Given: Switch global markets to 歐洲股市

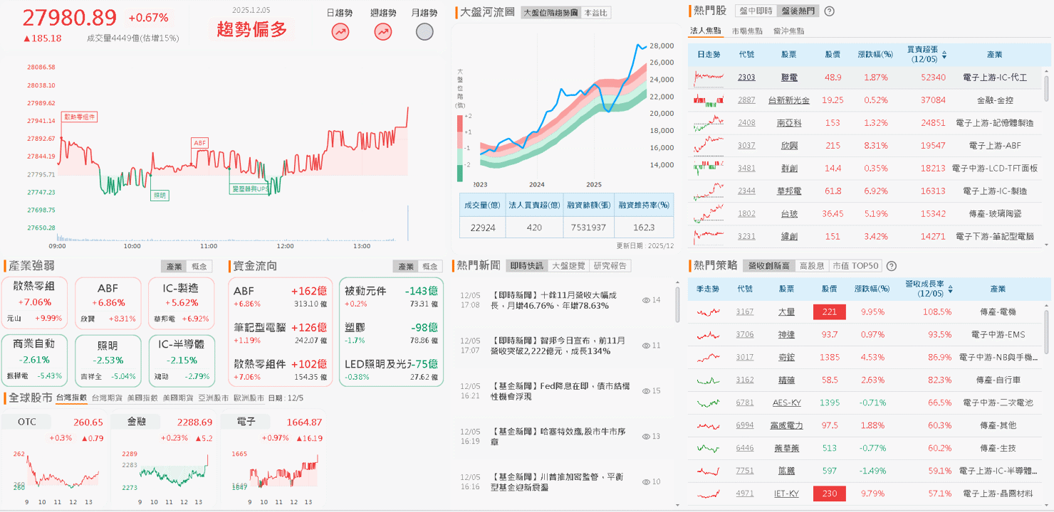Looking at the screenshot, I should [x=249, y=398].
